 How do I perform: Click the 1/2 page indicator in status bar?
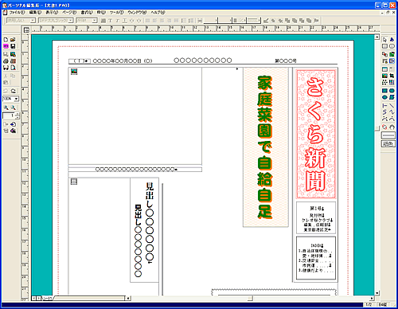369,304
